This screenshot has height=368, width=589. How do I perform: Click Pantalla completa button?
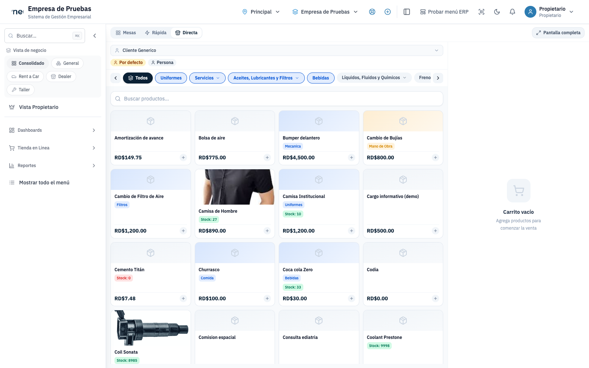click(558, 33)
